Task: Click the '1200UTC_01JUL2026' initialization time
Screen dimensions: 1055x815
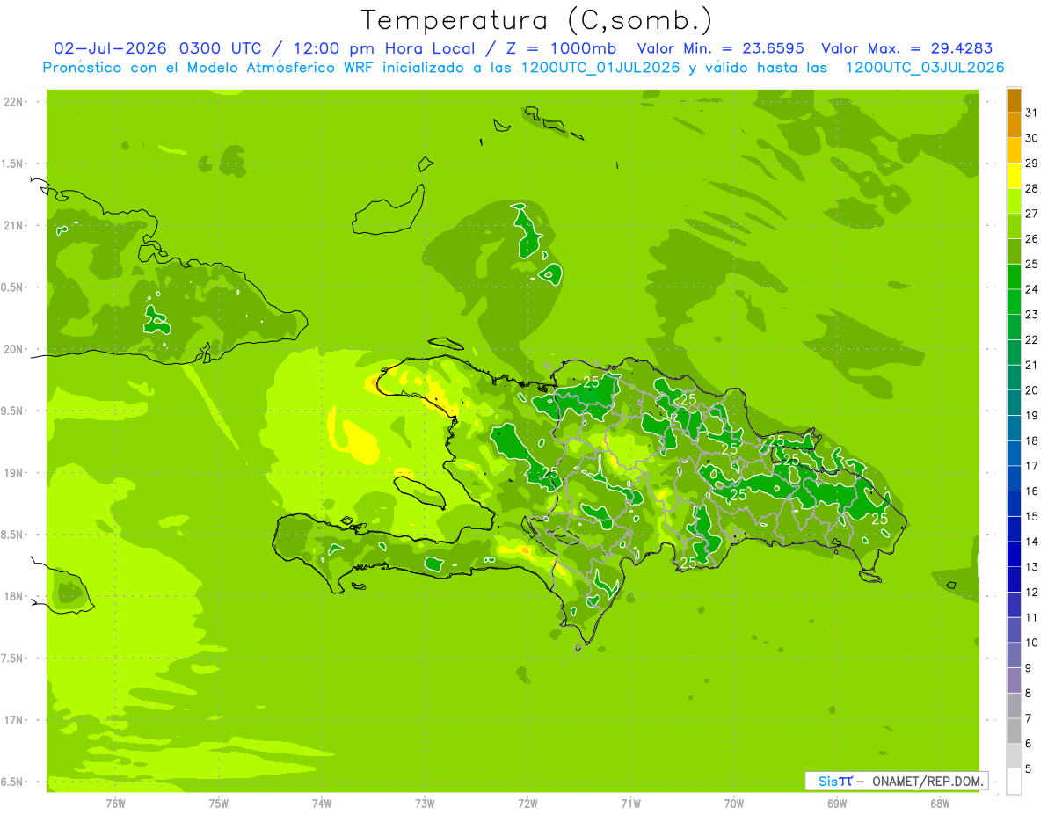Action: click(600, 68)
